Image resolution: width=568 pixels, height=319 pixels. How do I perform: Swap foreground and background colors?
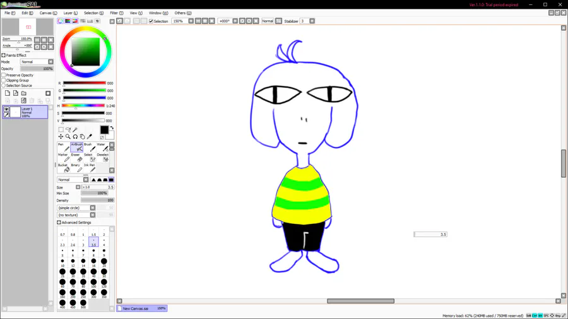click(112, 128)
